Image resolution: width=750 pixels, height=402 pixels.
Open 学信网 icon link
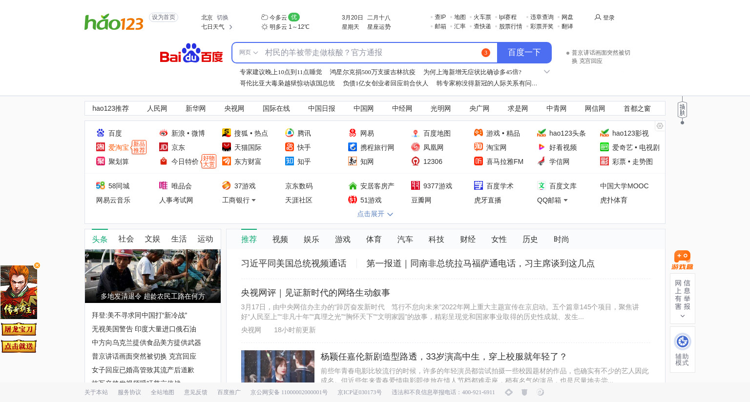[542, 161]
